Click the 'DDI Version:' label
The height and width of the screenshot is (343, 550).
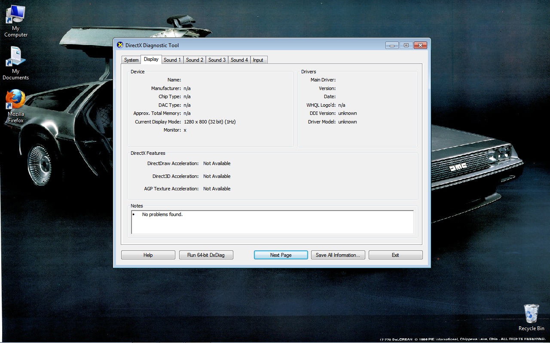coord(323,113)
